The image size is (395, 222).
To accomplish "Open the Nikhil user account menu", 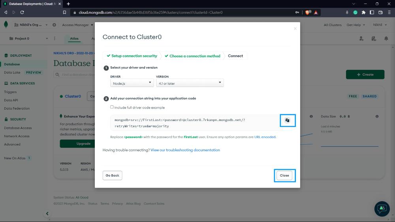I will coord(380,25).
